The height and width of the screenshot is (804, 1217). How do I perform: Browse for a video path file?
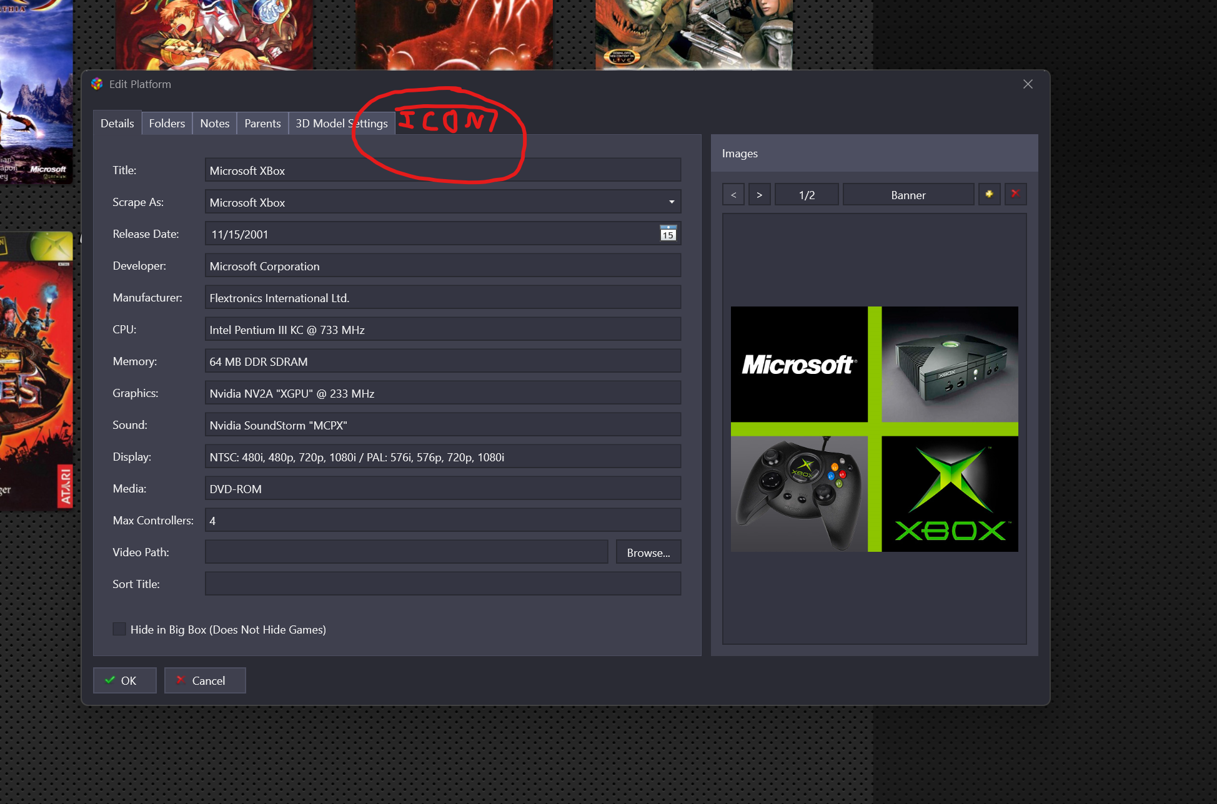[x=648, y=552]
